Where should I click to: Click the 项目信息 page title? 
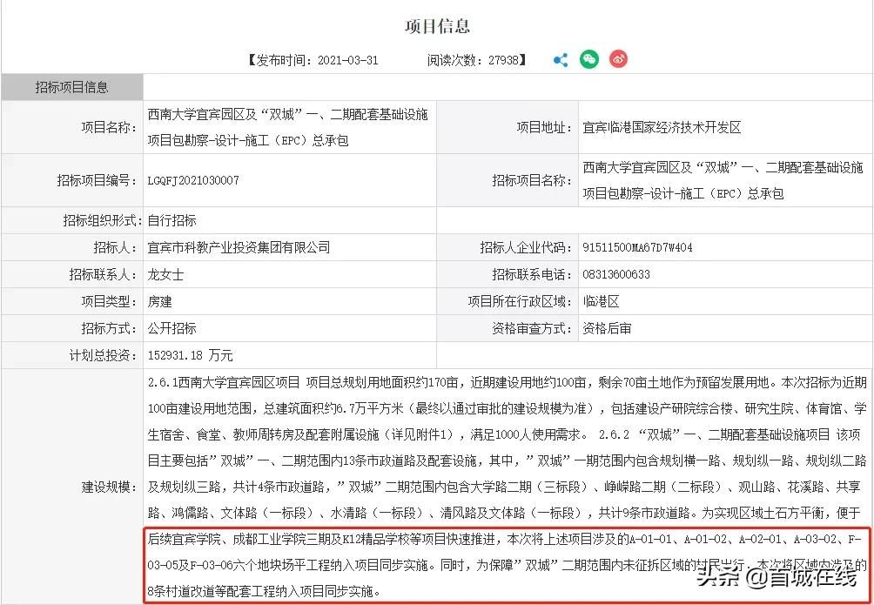(437, 26)
